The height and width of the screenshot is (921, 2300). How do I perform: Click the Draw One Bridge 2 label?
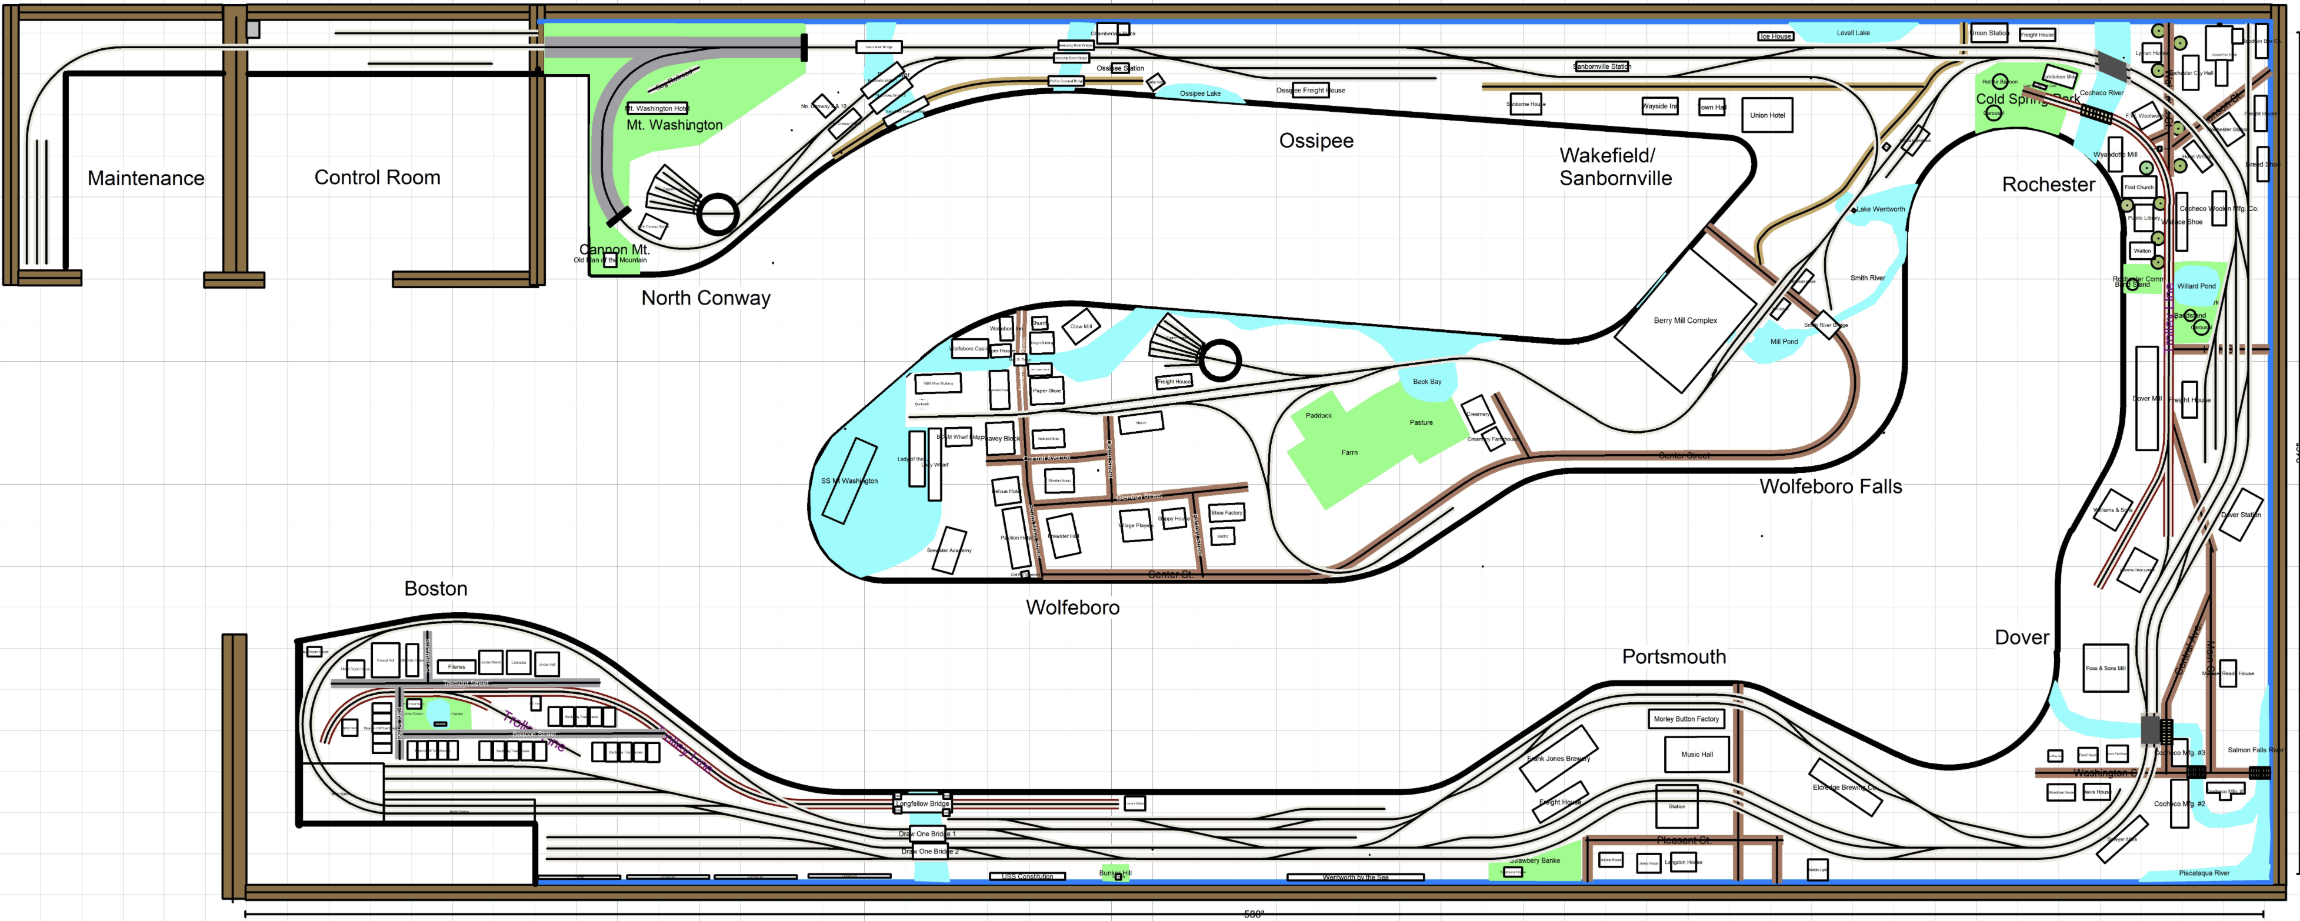931,852
